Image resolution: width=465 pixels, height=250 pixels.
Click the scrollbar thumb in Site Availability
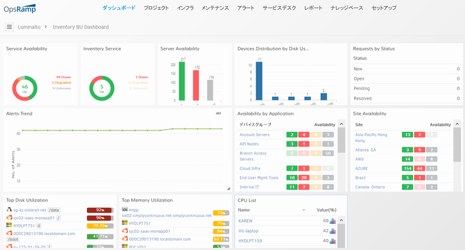(457, 145)
